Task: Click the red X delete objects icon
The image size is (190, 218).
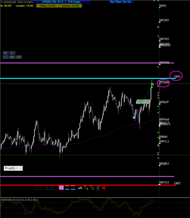Action: click(104, 188)
